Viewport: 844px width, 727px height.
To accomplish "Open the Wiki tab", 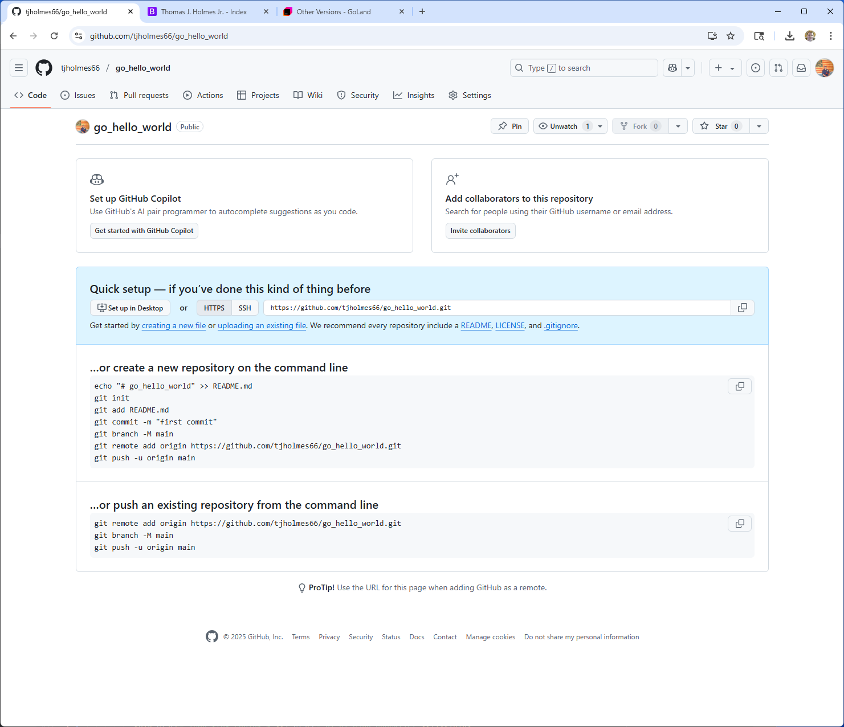I will pos(308,95).
